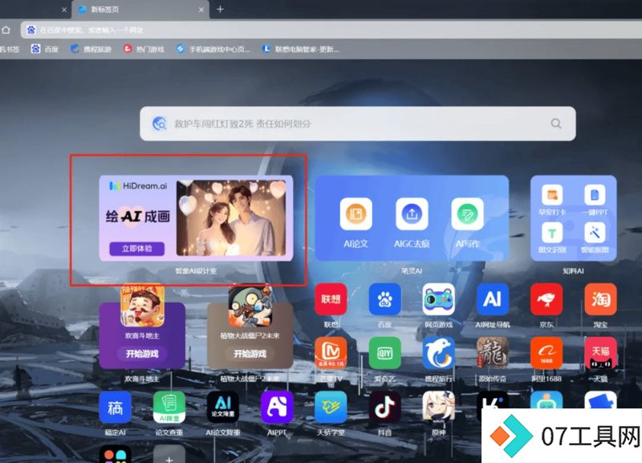Open the AI论文 icon in 笔灵AI card
The width and height of the screenshot is (642, 463).
point(356,213)
